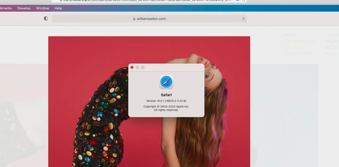This screenshot has width=339, height=167.
Task: Open the Privacy Report shield icon
Action: [46, 19]
